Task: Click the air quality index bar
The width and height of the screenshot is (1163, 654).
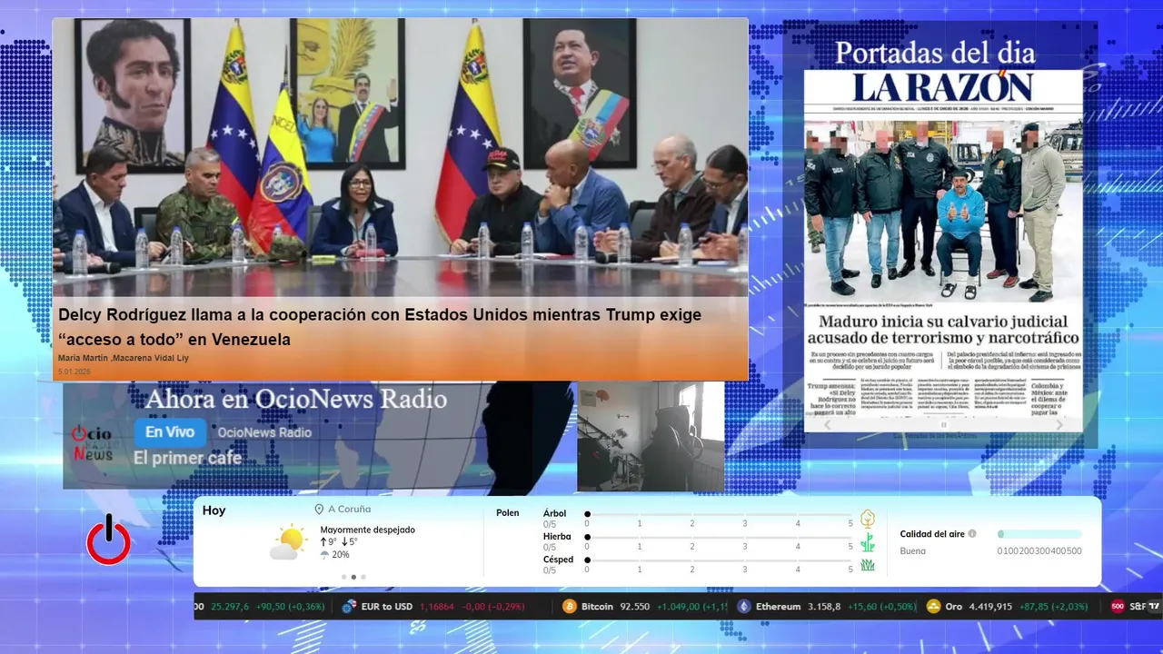Action: [x=1039, y=534]
